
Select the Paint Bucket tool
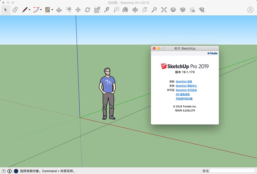[x=125, y=10]
